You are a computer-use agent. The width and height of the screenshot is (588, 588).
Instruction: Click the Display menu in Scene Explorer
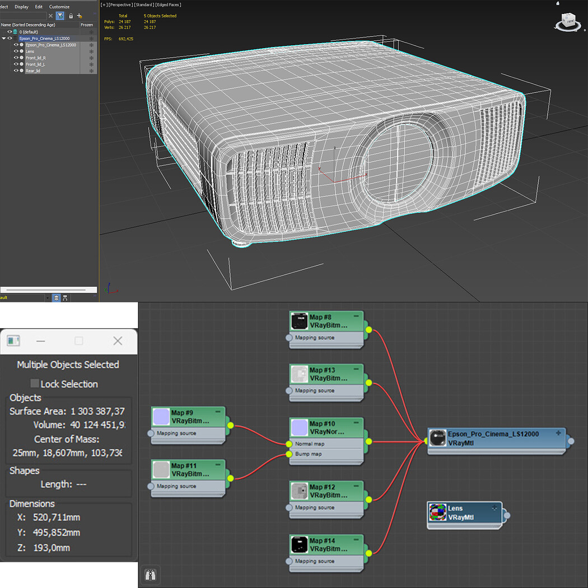21,7
